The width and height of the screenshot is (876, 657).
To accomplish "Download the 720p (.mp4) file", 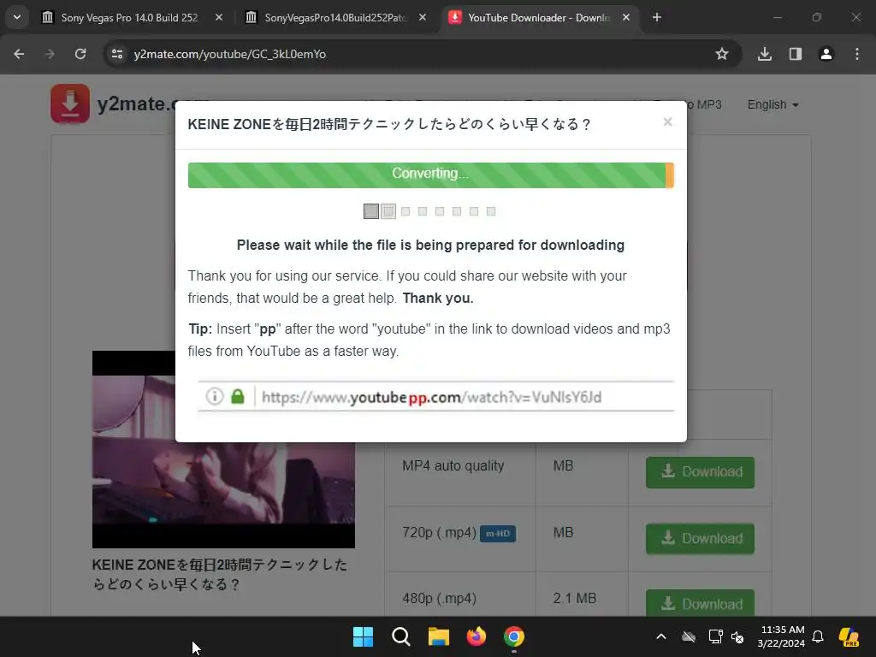I will pyautogui.click(x=700, y=539).
